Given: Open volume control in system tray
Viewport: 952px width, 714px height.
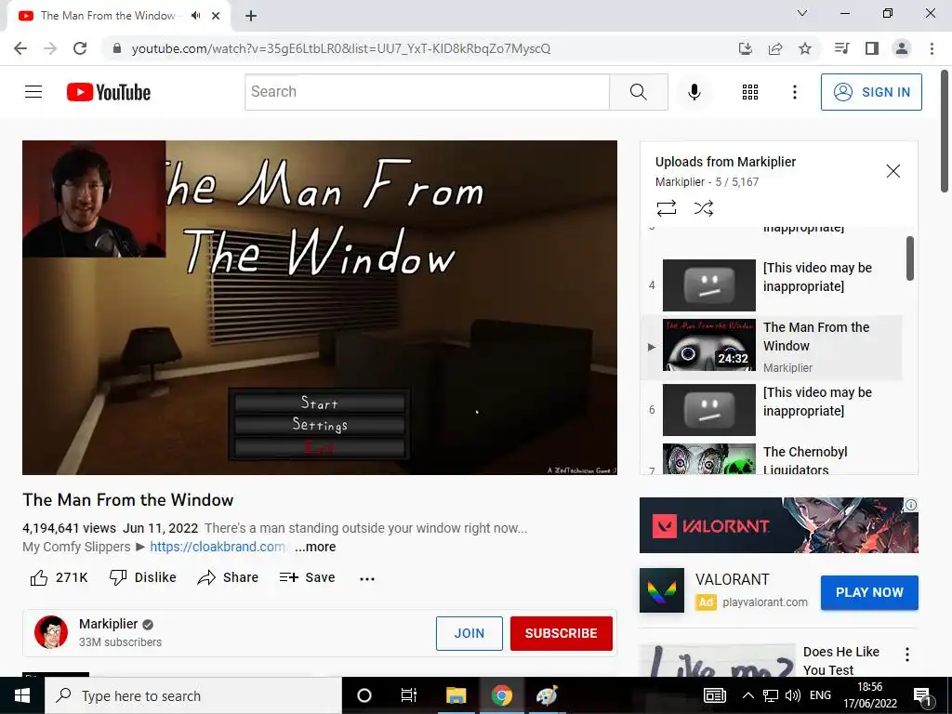Looking at the screenshot, I should [x=792, y=695].
